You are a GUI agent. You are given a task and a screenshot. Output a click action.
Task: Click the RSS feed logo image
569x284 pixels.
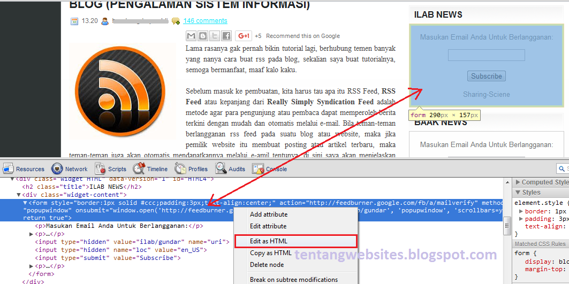(121, 91)
